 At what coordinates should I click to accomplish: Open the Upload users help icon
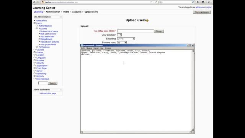click(147, 20)
